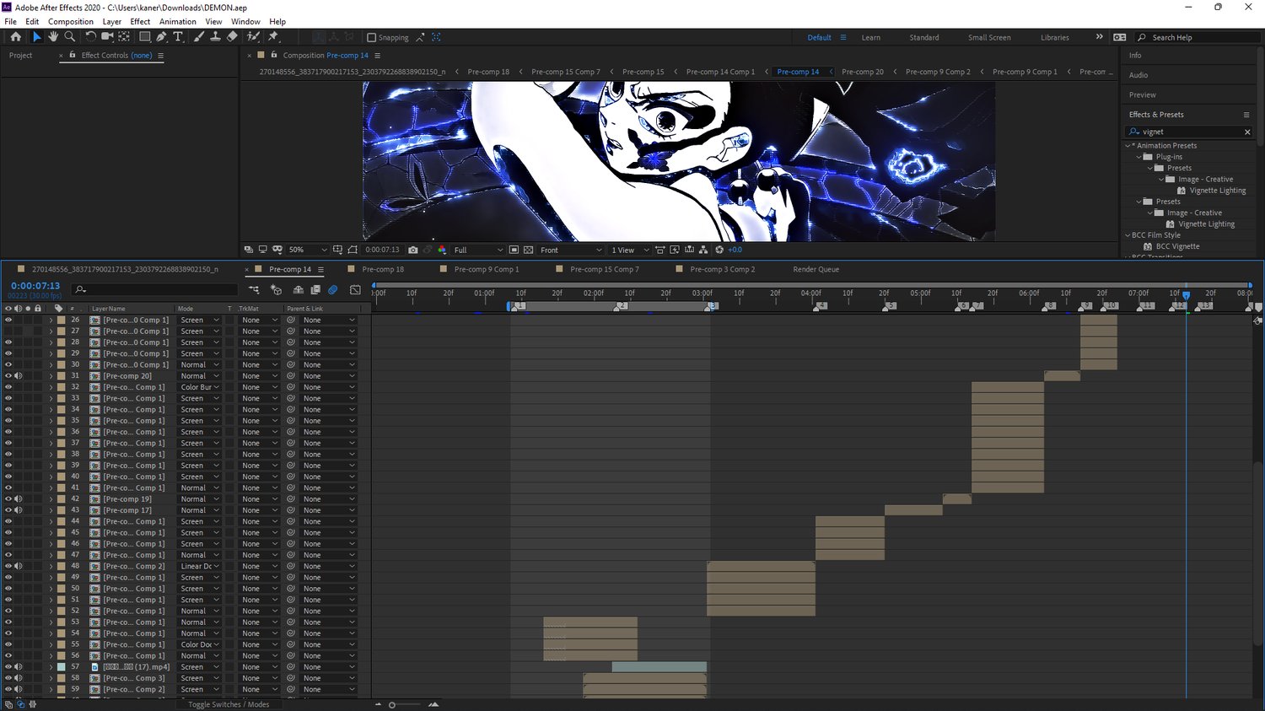Click the timeline layer search field

click(155, 290)
